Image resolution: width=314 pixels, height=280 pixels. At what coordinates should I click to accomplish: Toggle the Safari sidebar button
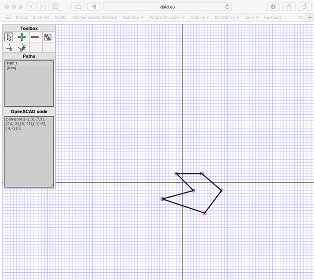click(x=55, y=7)
